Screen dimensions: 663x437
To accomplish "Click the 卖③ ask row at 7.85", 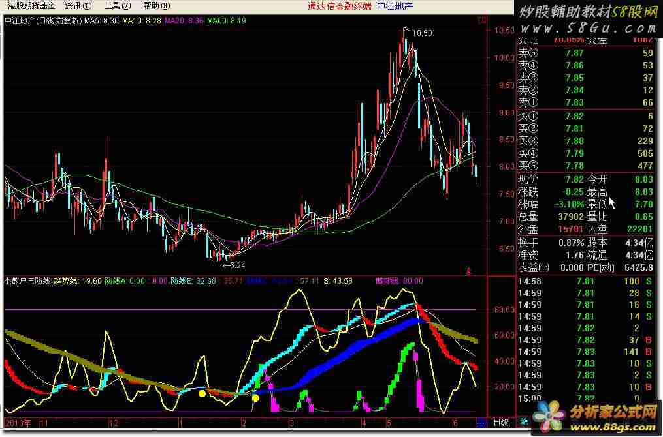I will [x=586, y=78].
